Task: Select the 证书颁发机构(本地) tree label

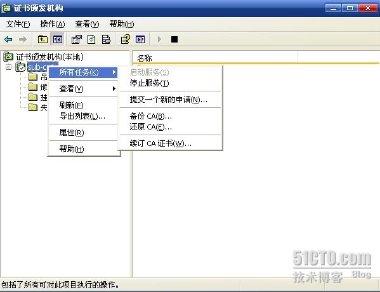Action: coord(49,56)
